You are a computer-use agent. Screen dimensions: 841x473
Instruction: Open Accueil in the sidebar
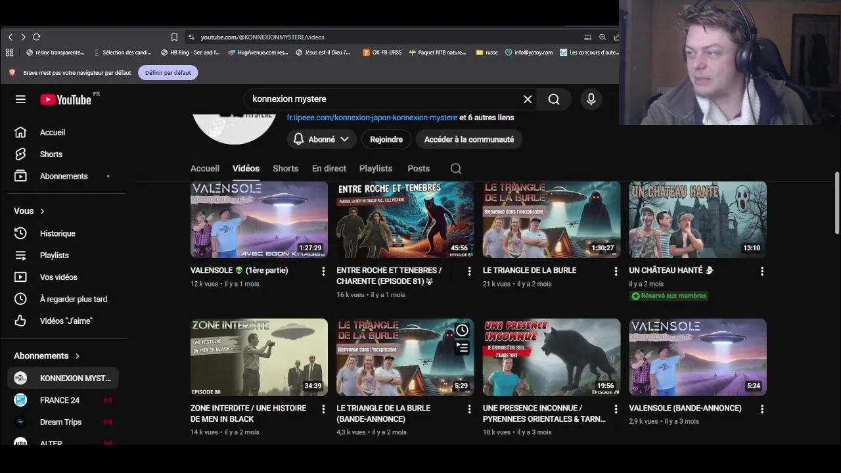coord(64,133)
